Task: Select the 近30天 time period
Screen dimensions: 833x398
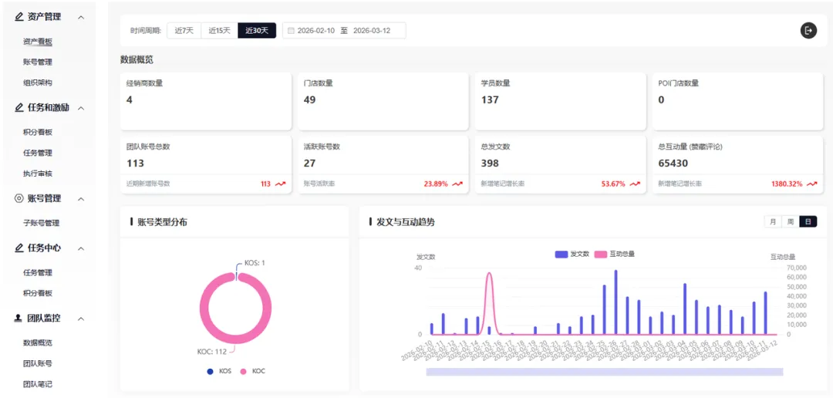Action: tap(257, 30)
